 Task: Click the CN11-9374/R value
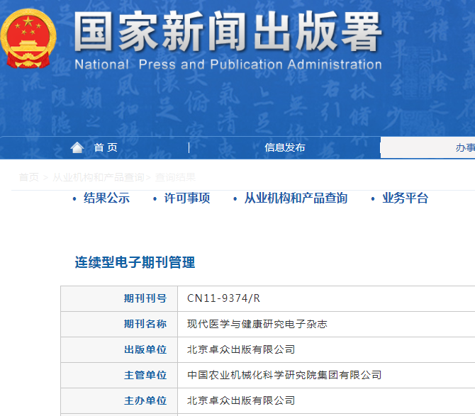click(x=223, y=298)
